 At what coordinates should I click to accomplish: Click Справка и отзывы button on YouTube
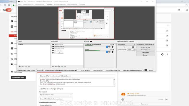[x=18, y=77]
